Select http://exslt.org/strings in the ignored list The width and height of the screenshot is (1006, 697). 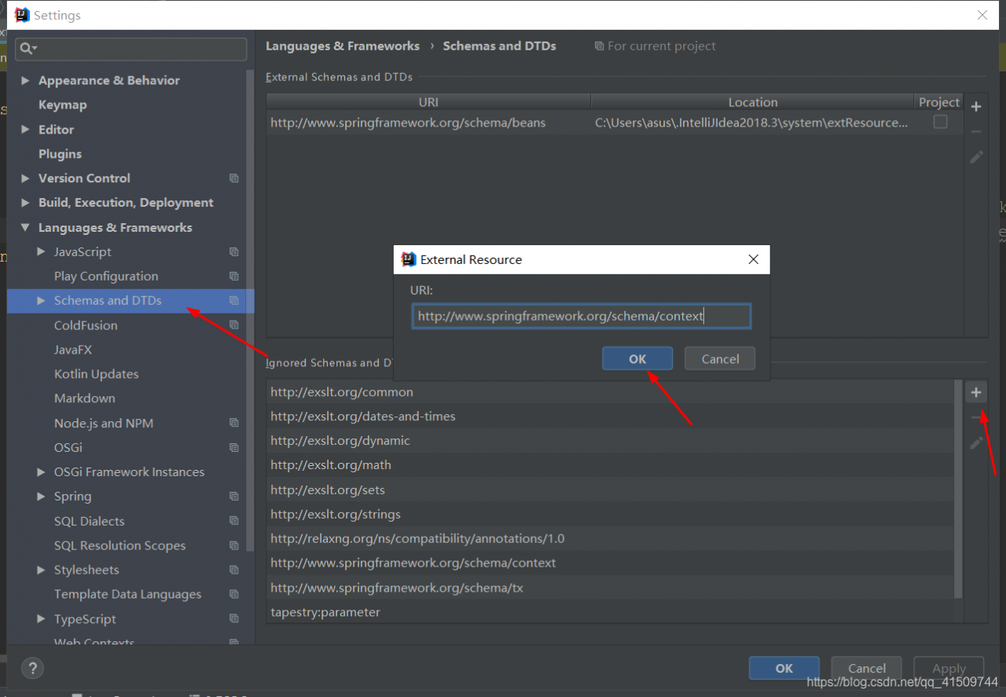(x=610, y=515)
